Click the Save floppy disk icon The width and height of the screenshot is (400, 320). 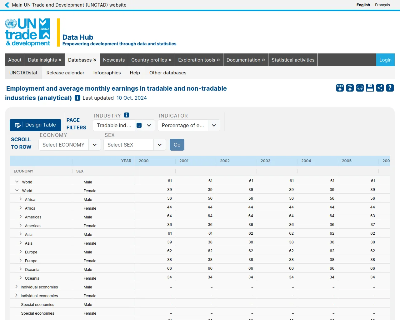point(370,88)
